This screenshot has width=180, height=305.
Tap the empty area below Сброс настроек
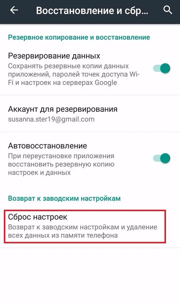point(90,276)
